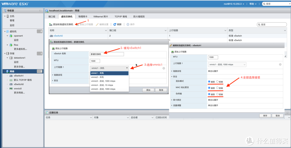Click MTU field in edit vSwitch1 dialog
291x148 pixels.
213,57
